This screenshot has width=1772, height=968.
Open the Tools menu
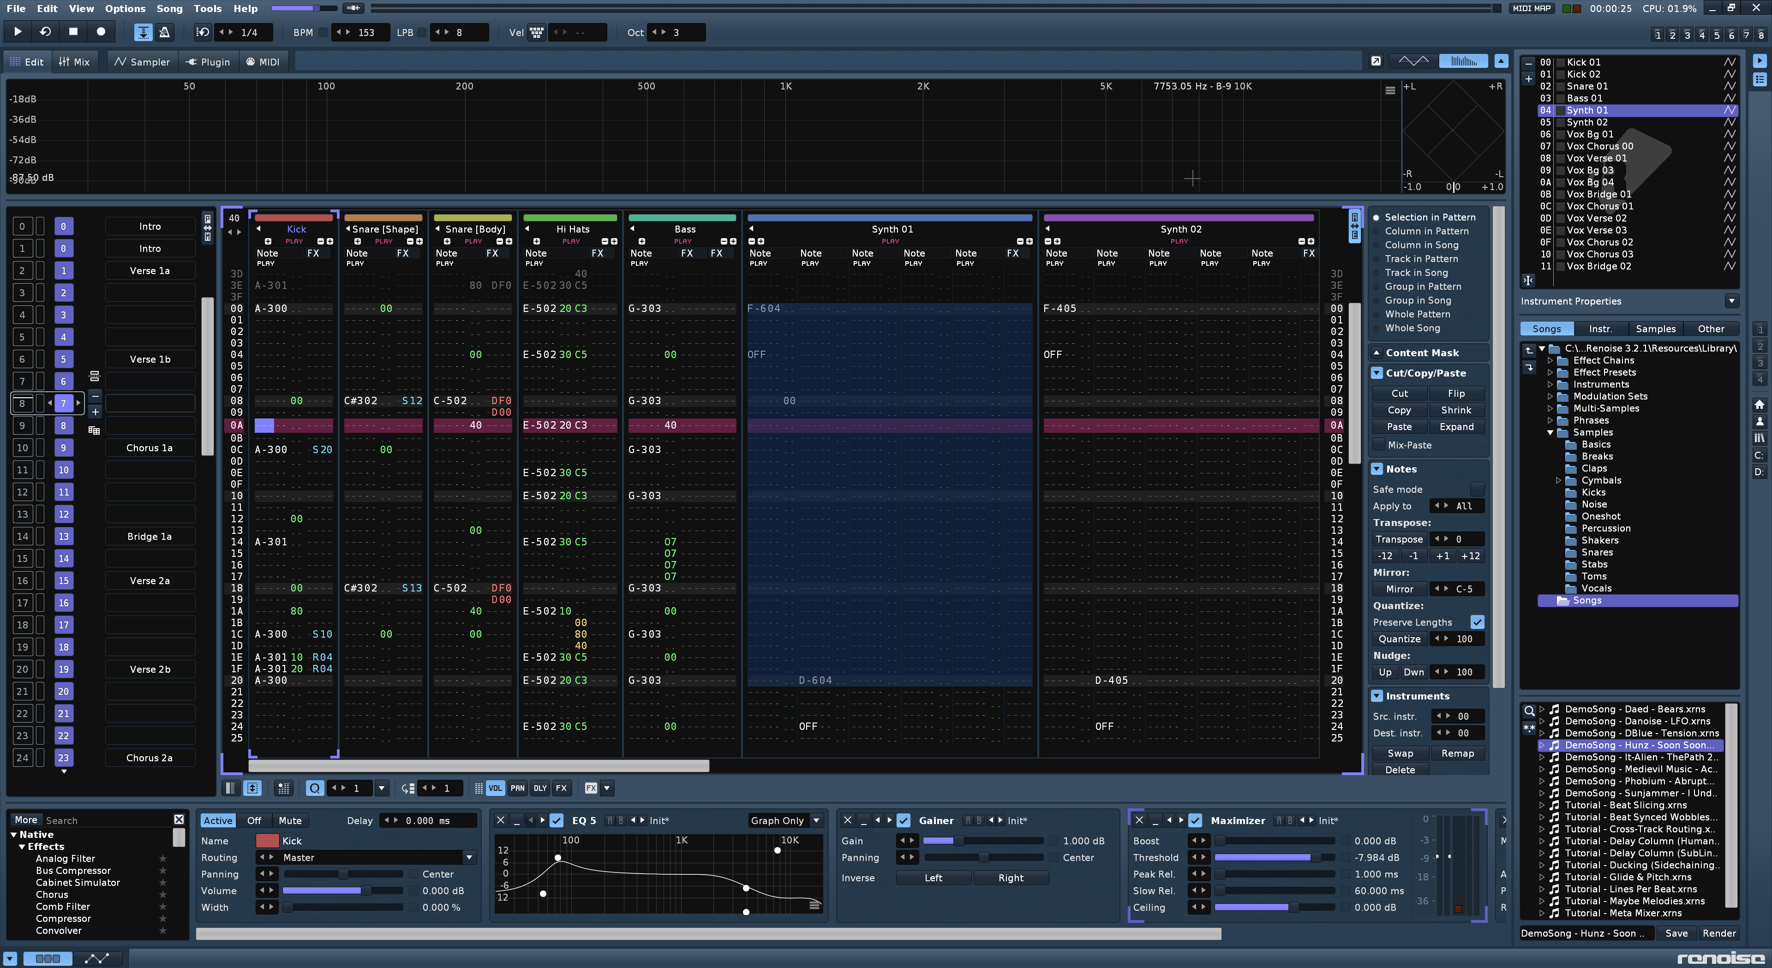tap(208, 8)
